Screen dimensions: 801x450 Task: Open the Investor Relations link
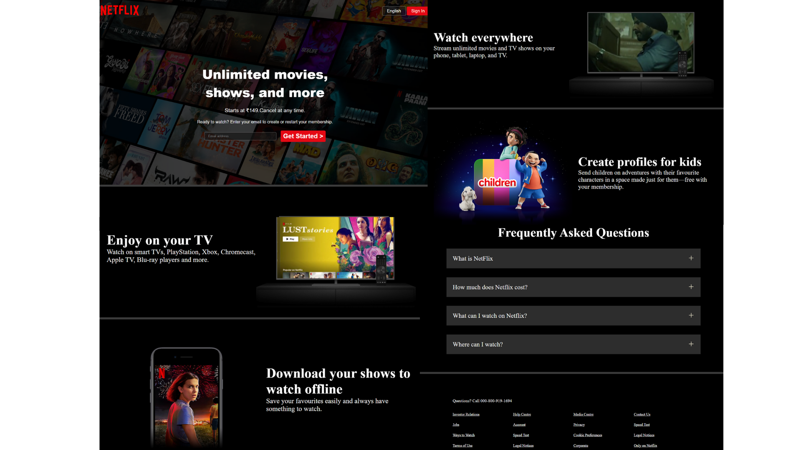[466, 414]
